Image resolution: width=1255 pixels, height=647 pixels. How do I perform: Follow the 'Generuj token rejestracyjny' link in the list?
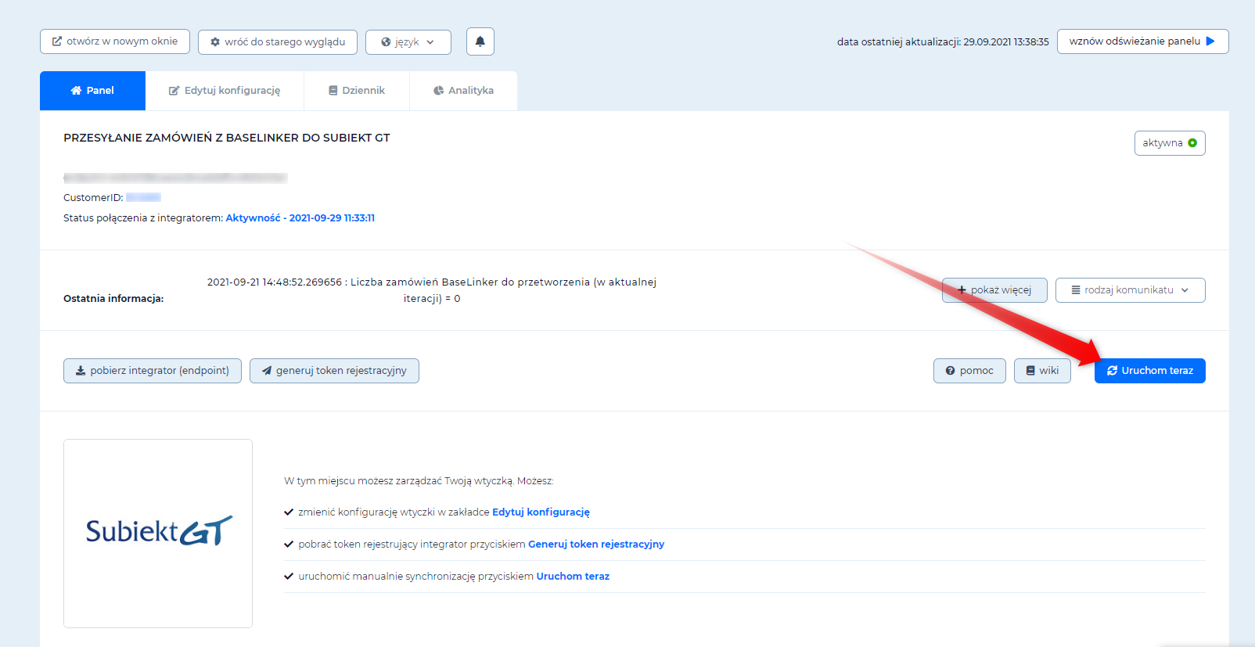[x=596, y=545]
